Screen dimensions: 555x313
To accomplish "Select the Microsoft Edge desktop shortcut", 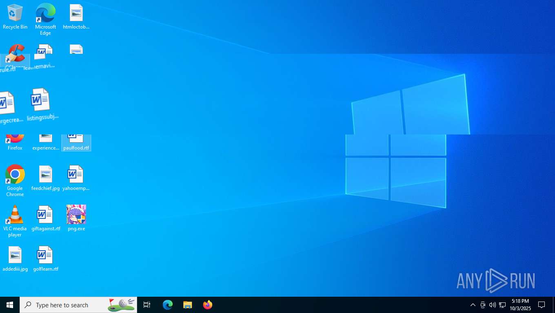I will (x=45, y=20).
